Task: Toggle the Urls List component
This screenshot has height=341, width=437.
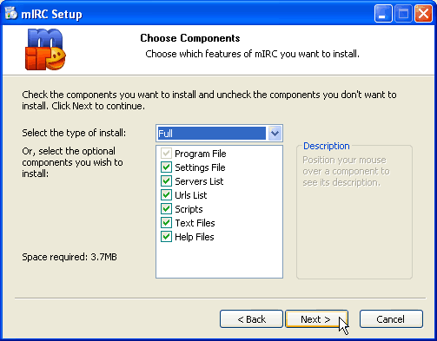Action: [166, 195]
